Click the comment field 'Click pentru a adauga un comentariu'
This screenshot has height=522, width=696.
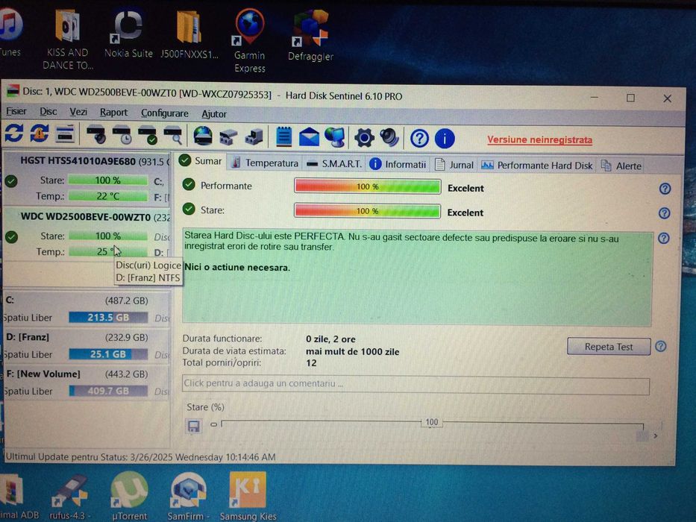[416, 385]
